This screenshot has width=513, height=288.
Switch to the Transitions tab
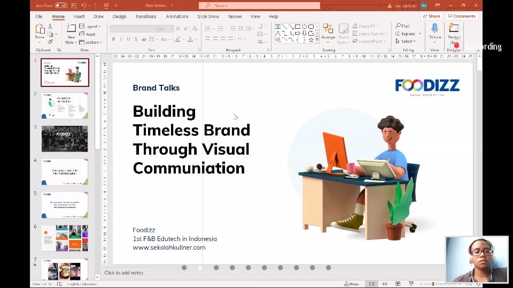pyautogui.click(x=146, y=17)
